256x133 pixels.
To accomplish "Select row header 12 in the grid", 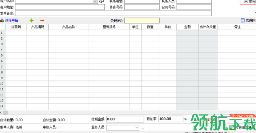I will click(x=3, y=95).
